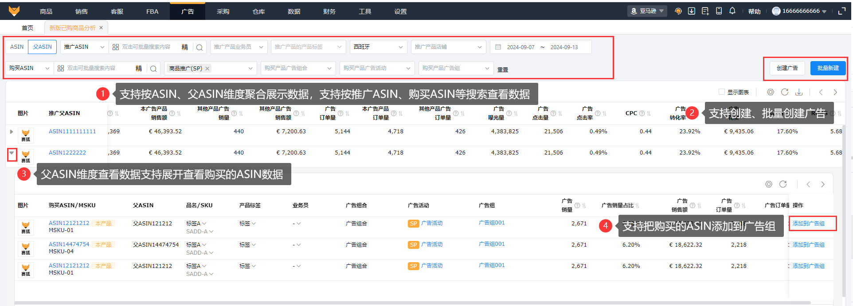Click the 批量新建 button

[x=828, y=68]
